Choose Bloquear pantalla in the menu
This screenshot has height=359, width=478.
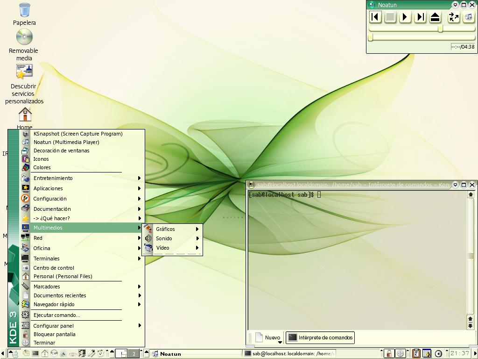[82, 334]
